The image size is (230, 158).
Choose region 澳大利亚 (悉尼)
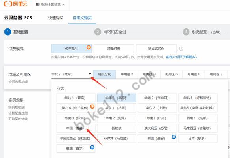tap(157, 128)
